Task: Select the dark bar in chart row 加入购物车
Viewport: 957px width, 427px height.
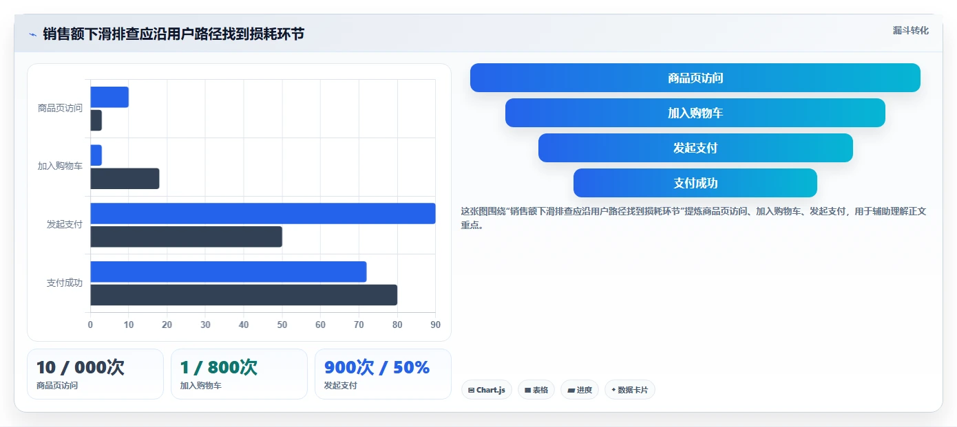Action: pyautogui.click(x=125, y=179)
